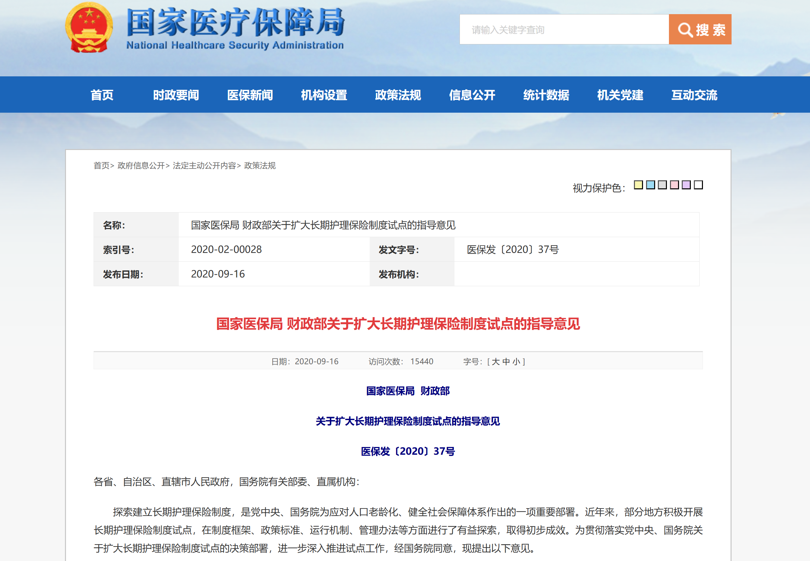
Task: Click the 首页 breadcrumb link
Action: pos(101,165)
